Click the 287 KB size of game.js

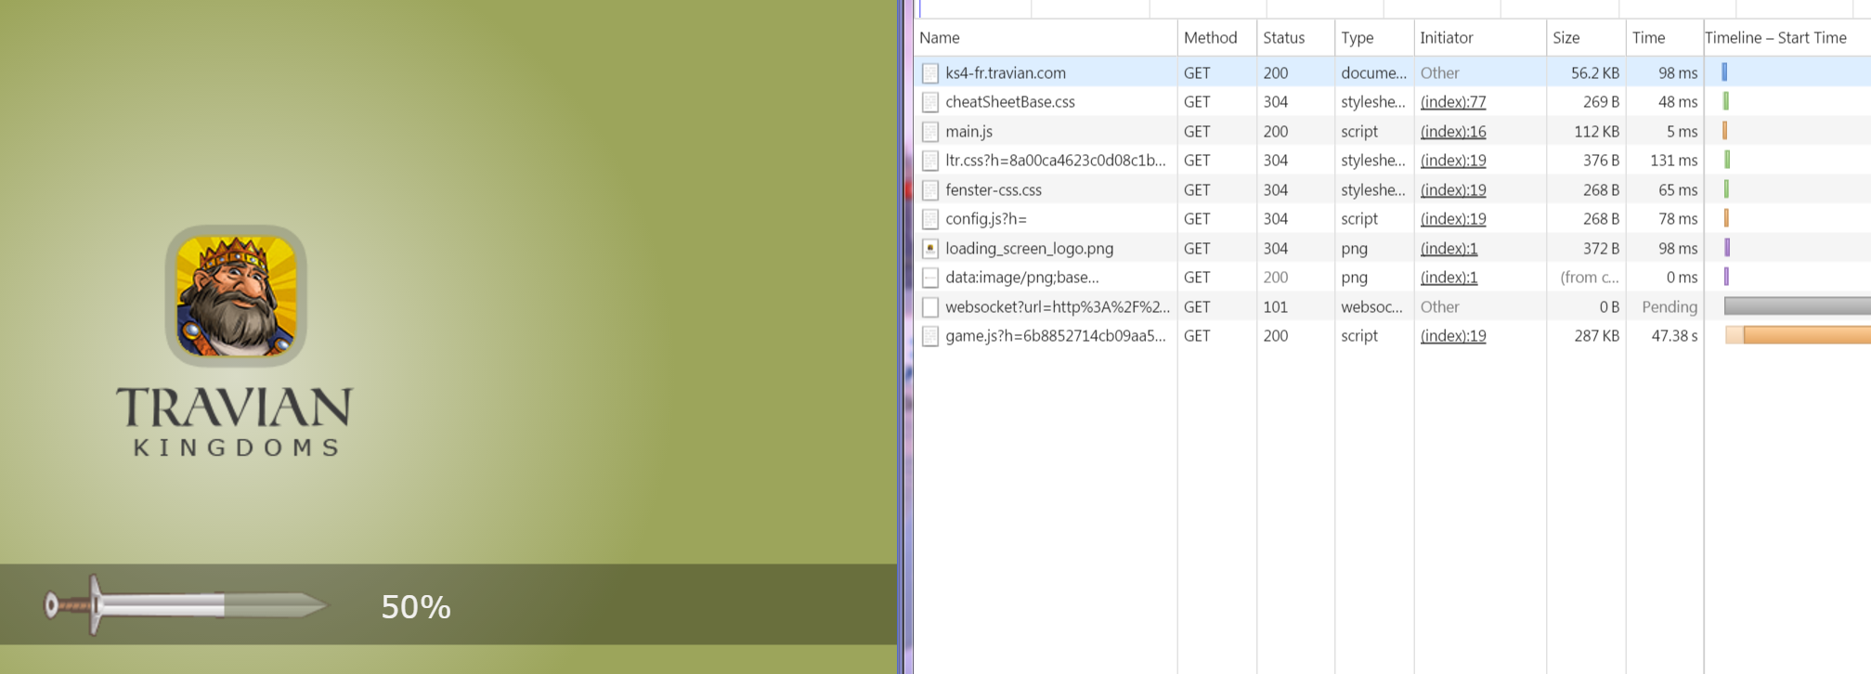pos(1596,335)
